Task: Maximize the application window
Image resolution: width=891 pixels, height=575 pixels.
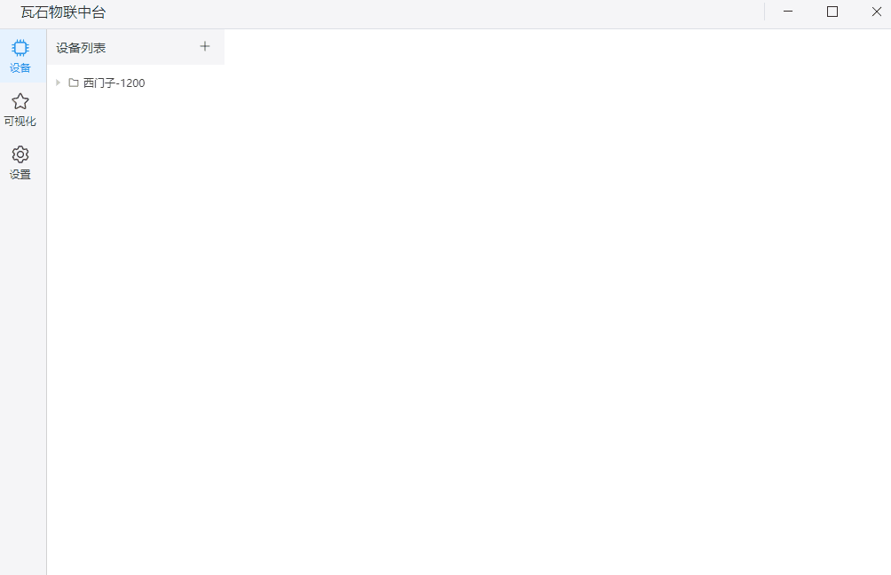Action: point(832,12)
